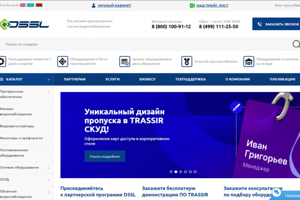Open Камеры видеонаблюдения catalog category
The width and height of the screenshot is (300, 200).
16,111
